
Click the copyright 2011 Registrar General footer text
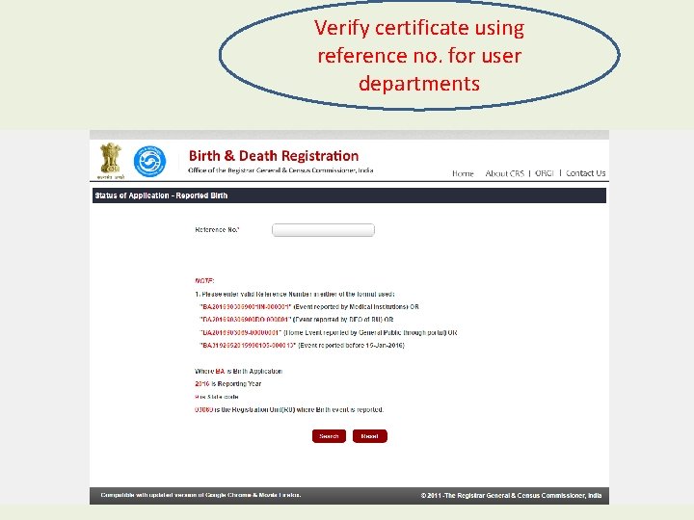pyautogui.click(x=511, y=495)
